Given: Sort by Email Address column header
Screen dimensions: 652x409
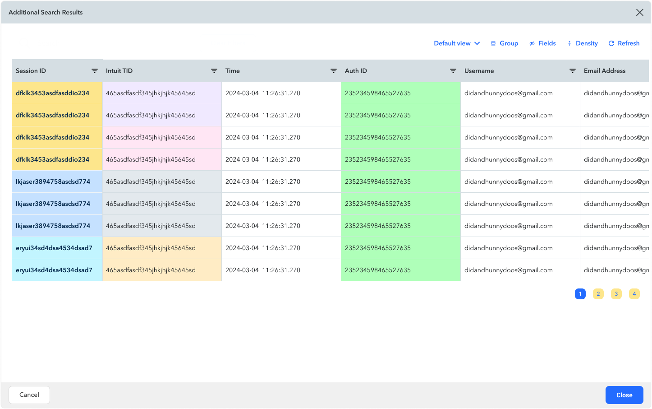Looking at the screenshot, I should [605, 71].
